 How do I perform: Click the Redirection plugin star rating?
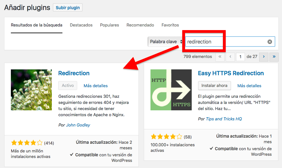click(27, 143)
